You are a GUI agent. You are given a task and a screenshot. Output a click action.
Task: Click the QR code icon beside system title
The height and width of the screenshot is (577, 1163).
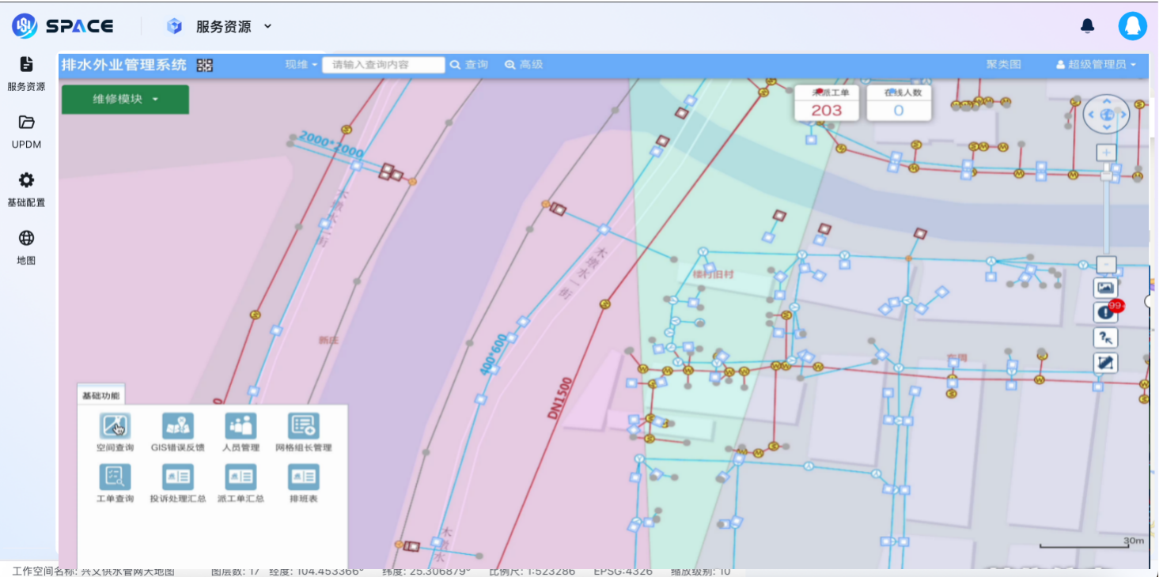click(x=205, y=66)
